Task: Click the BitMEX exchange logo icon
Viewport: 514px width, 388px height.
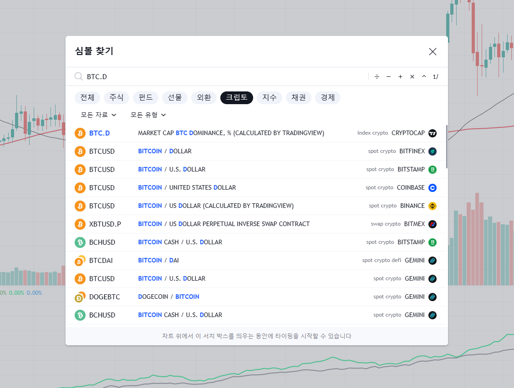Action: click(x=433, y=224)
